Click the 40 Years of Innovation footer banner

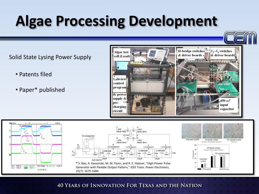(129, 185)
